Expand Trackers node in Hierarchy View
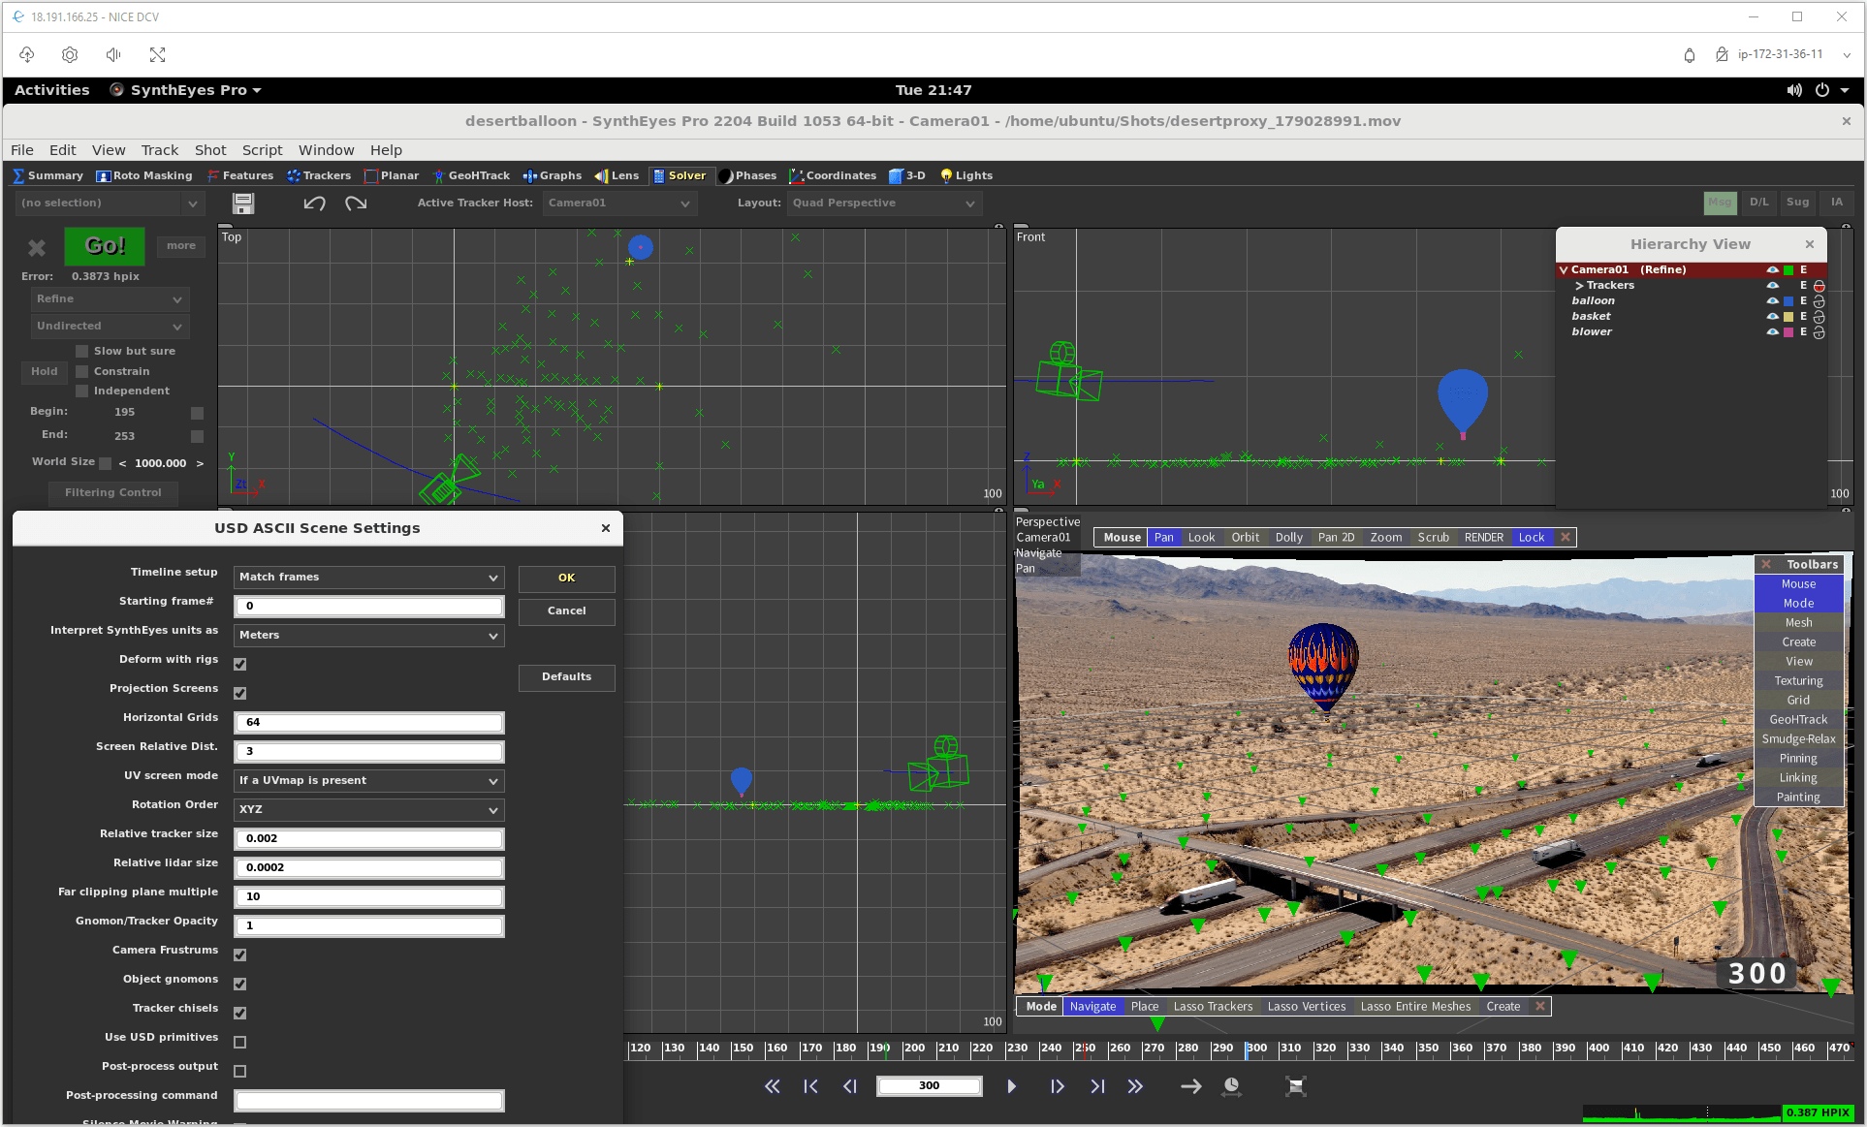The width and height of the screenshot is (1867, 1127). point(1579,285)
